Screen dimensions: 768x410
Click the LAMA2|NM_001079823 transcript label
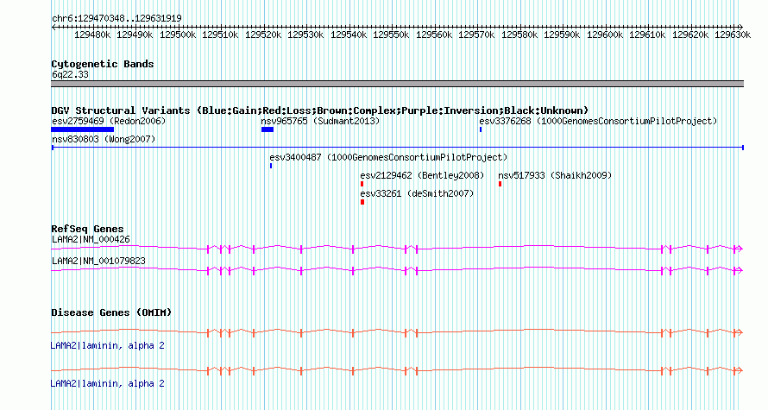pos(98,261)
